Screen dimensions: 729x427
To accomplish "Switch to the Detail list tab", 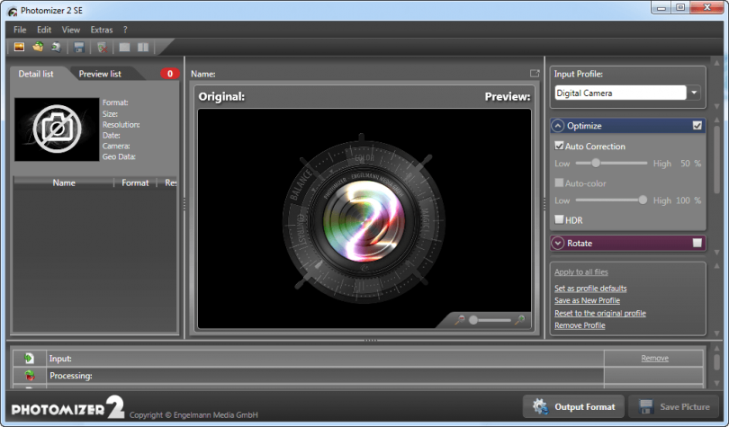I will click(x=36, y=74).
